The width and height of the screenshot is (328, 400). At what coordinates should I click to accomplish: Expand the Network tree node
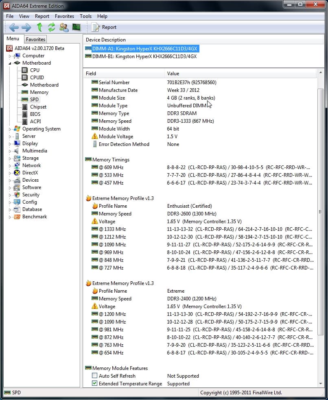10,165
